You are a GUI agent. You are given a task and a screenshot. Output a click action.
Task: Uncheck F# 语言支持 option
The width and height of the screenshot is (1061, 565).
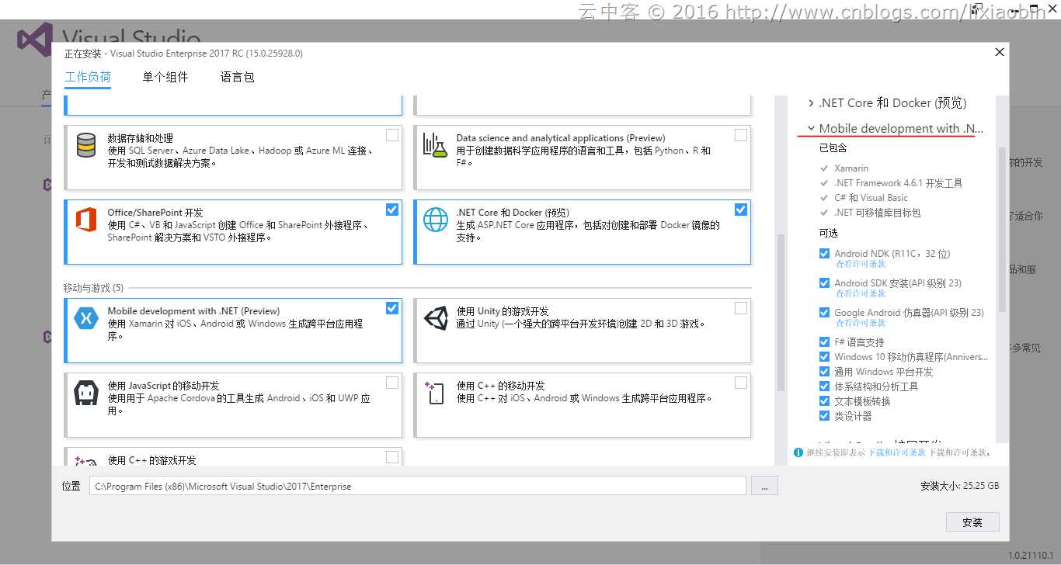coord(824,342)
